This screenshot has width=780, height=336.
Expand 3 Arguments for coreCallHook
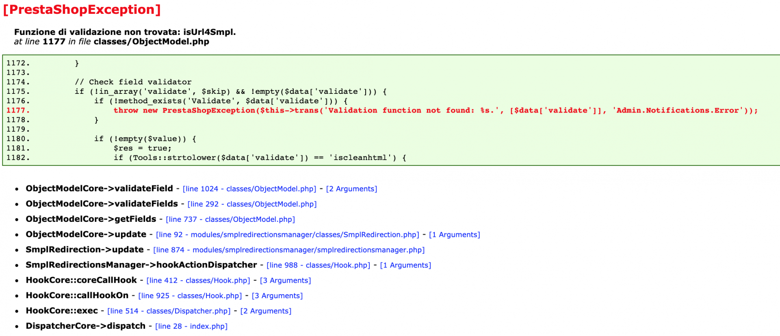(286, 280)
